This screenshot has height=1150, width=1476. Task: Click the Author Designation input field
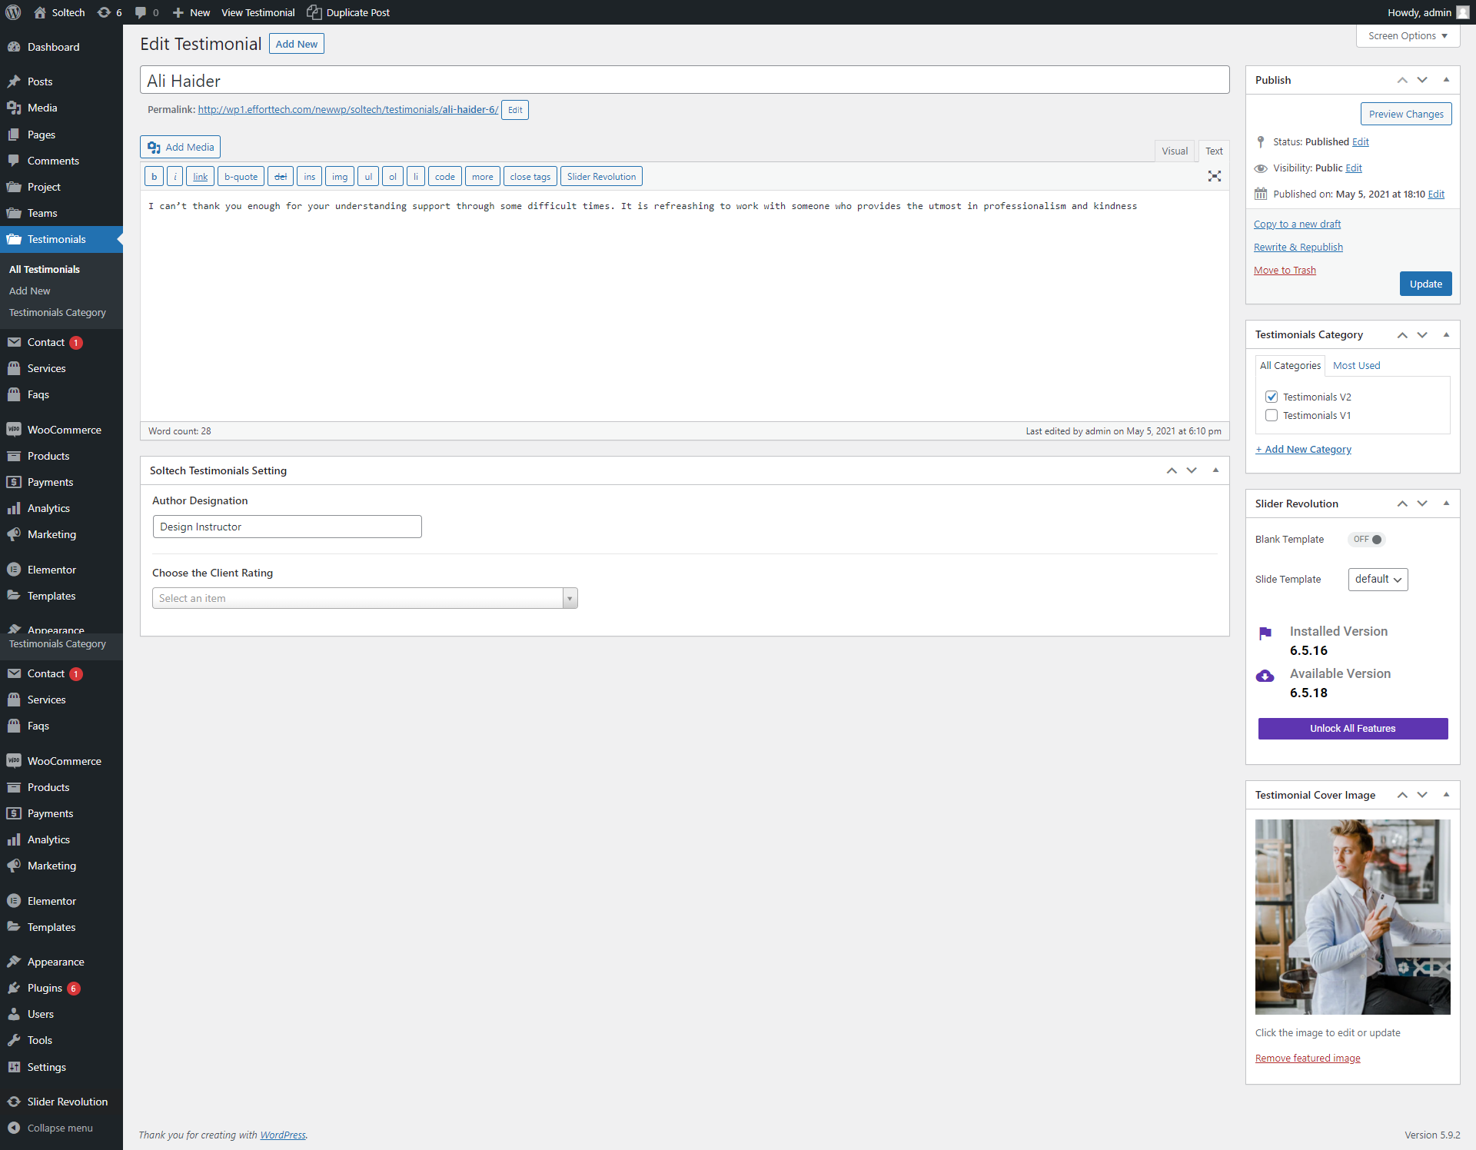[x=287, y=527]
